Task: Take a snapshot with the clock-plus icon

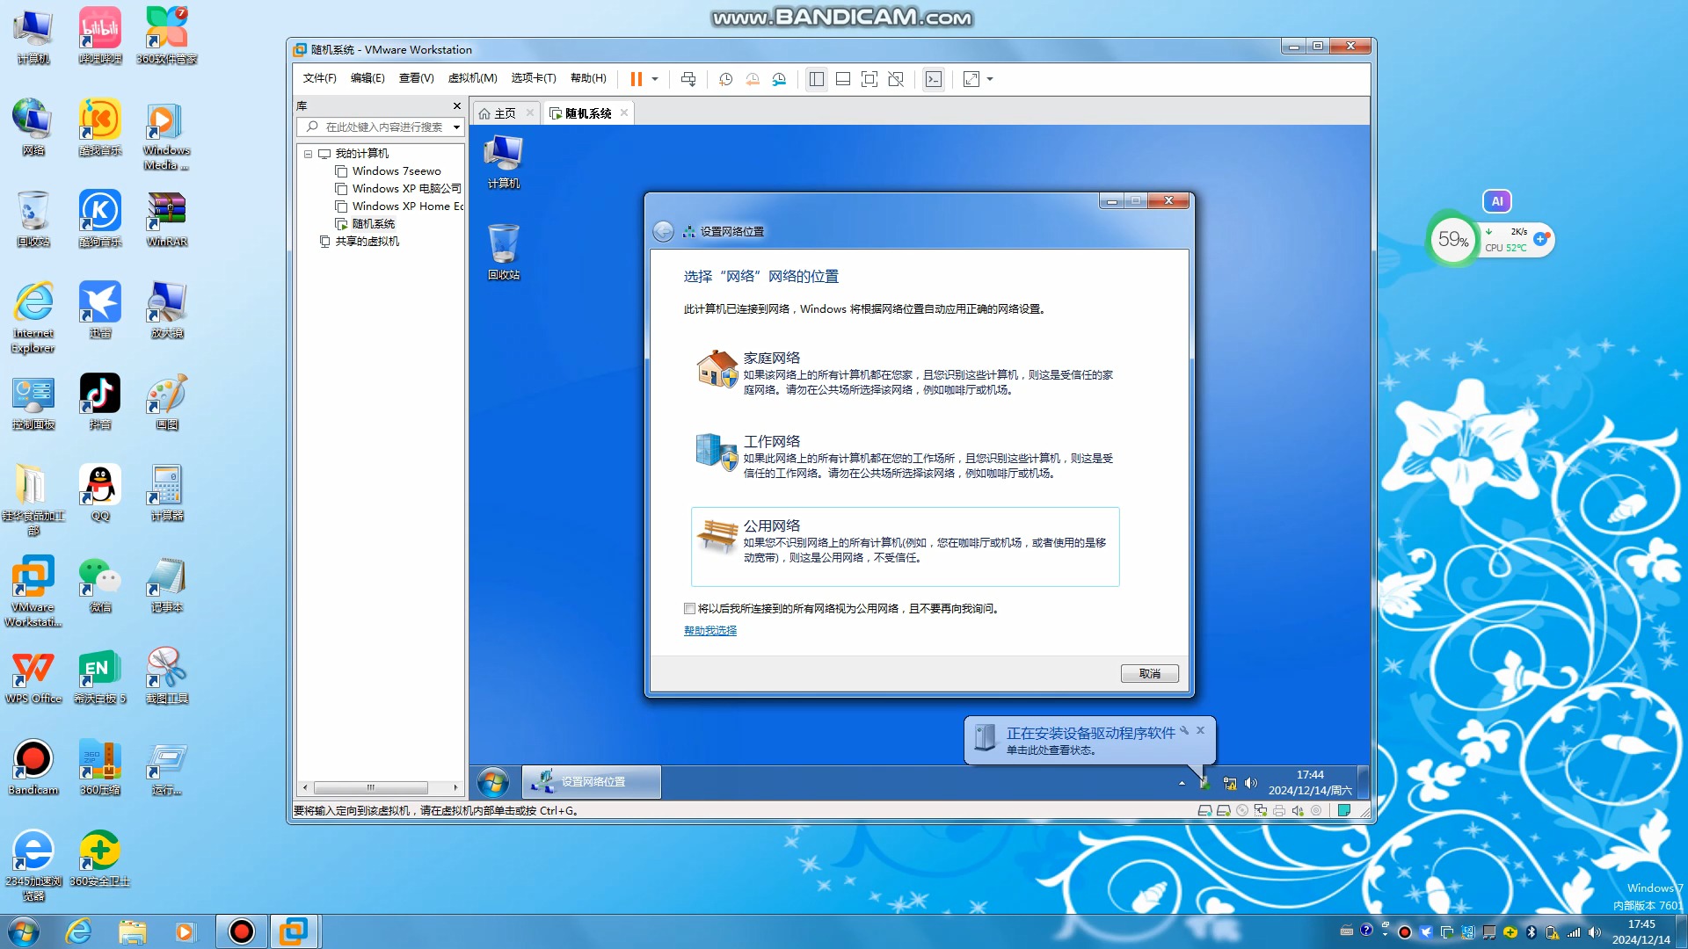Action: pyautogui.click(x=726, y=79)
